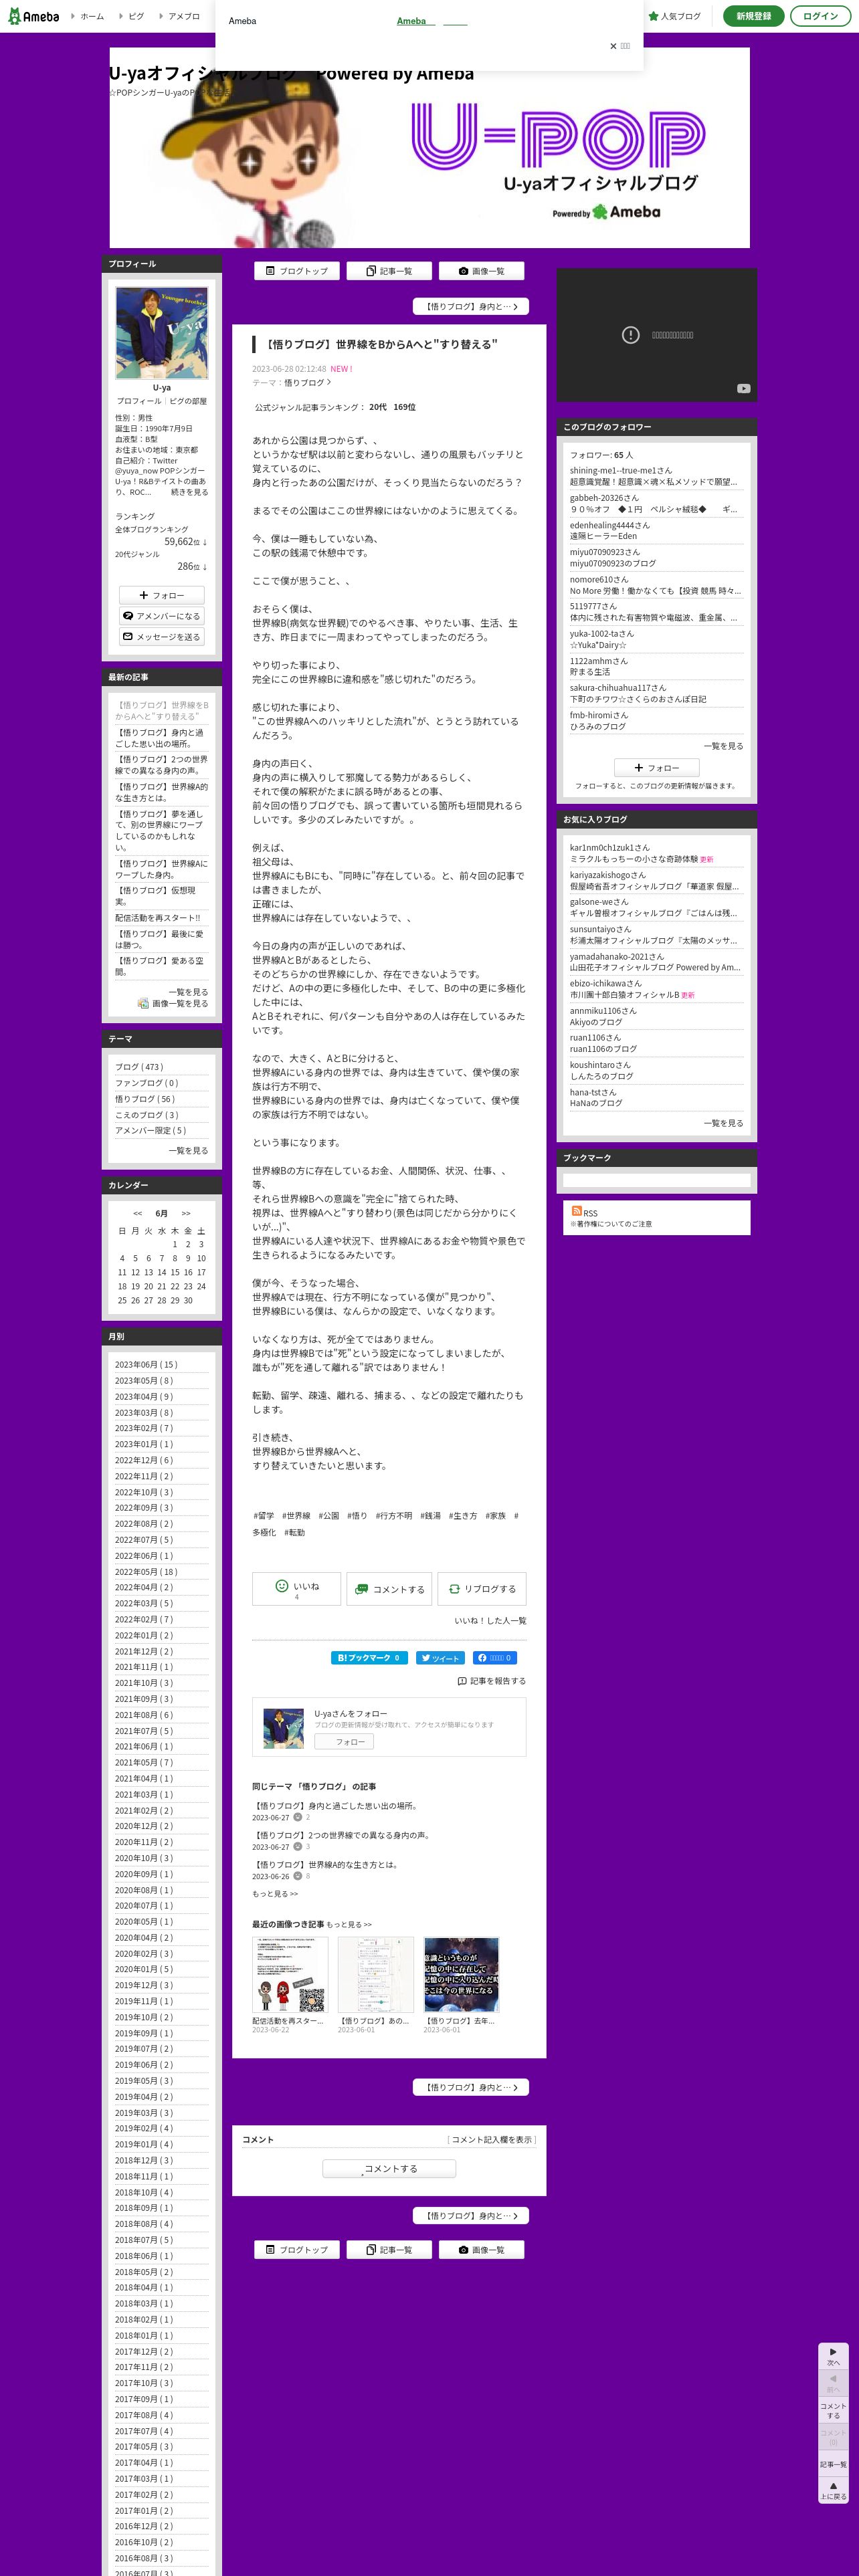The image size is (859, 2576).
Task: Click the RSS feed icon
Action: click(576, 1210)
